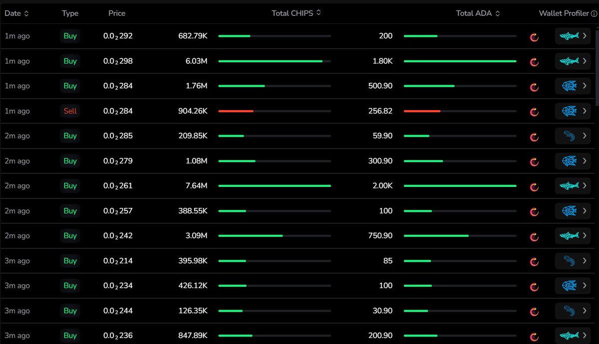
Task: Click the red swirl DEX icon in the 3.09M row
Action: coord(534,236)
